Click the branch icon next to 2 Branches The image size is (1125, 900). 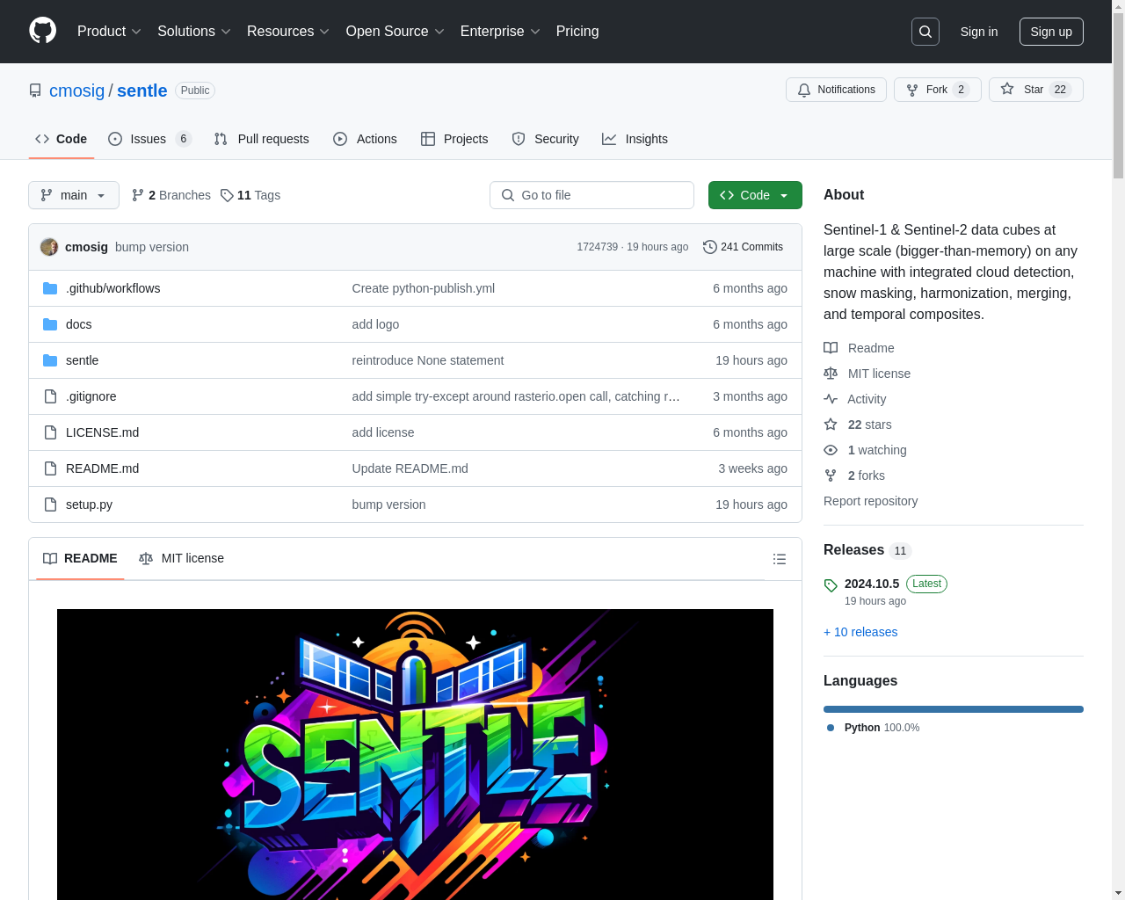[138, 195]
